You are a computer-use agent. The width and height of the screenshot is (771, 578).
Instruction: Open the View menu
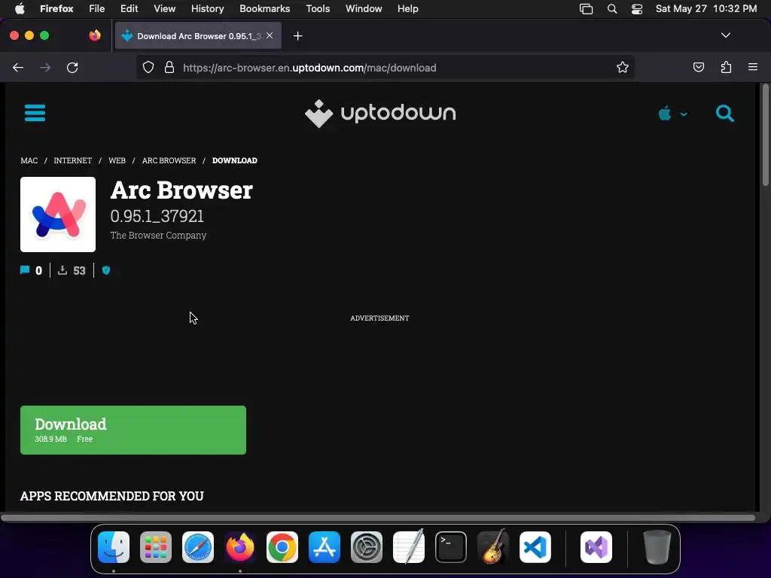164,8
